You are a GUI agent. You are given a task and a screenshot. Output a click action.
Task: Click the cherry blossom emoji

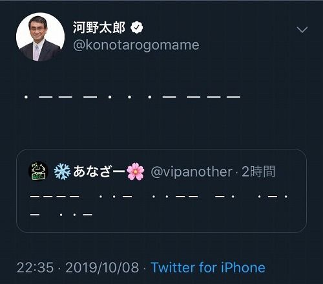[135, 171]
